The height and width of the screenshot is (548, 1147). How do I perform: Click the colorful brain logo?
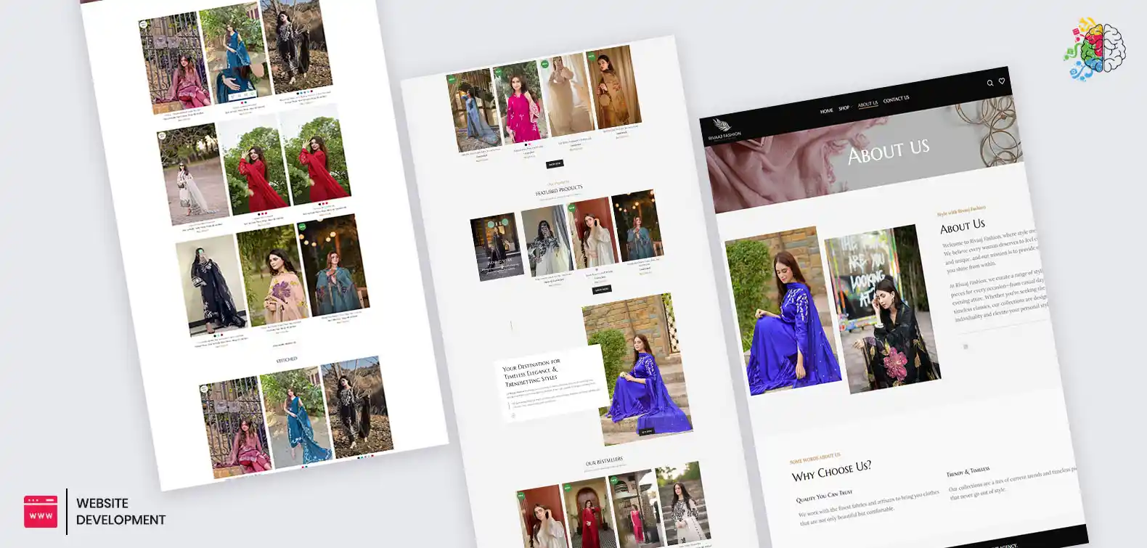click(x=1094, y=49)
